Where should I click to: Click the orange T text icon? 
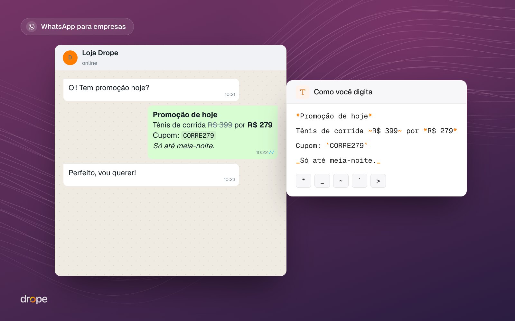[303, 92]
